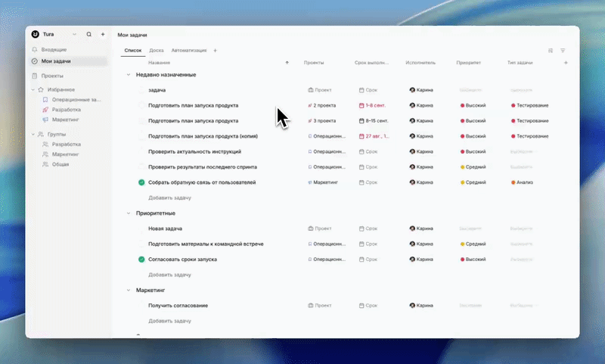
Task: Open Проекты in the sidebar
Action: coord(52,76)
